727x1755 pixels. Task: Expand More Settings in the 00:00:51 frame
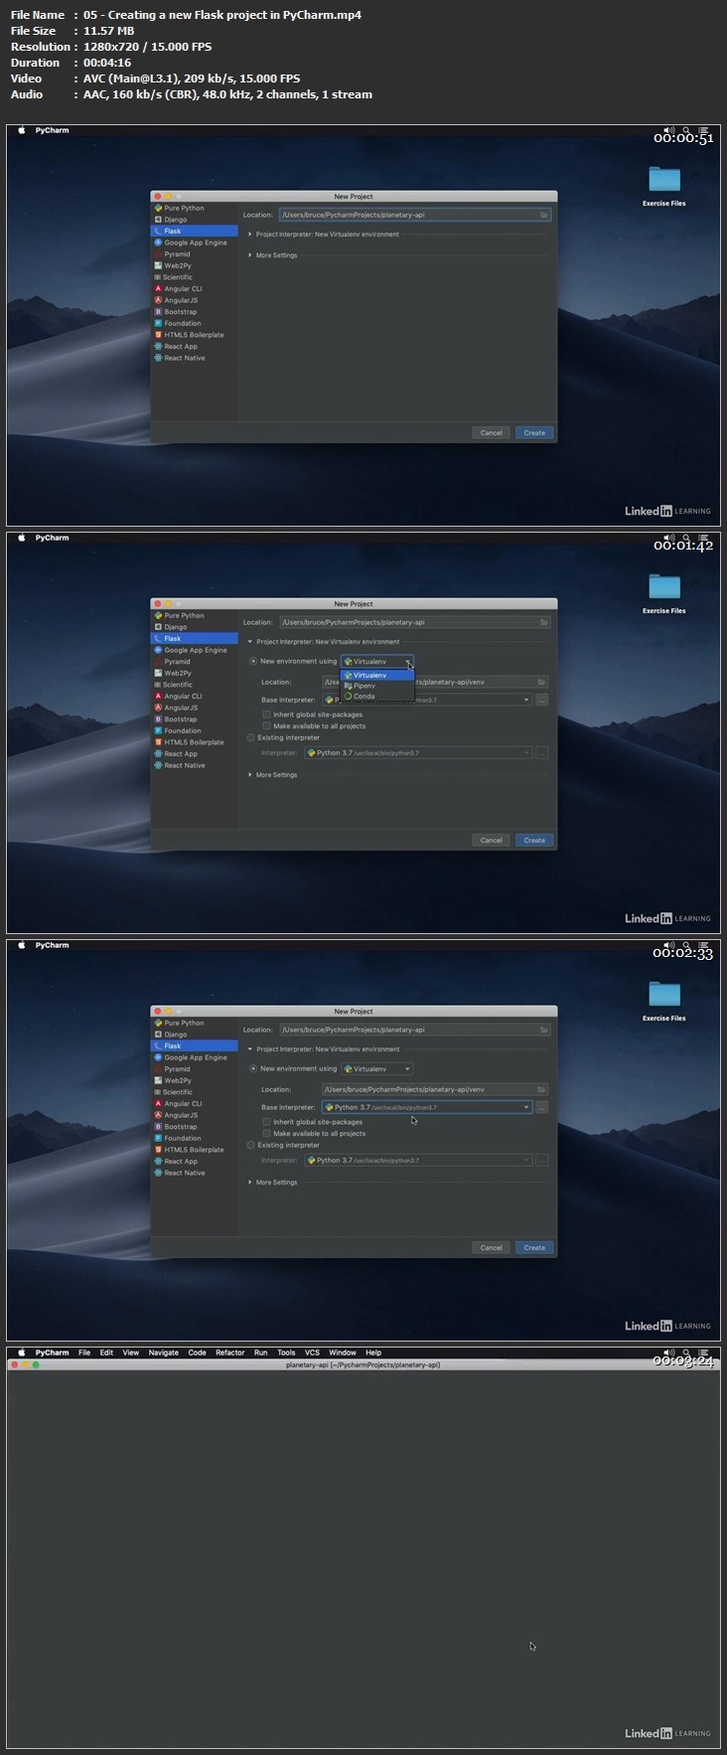tap(250, 255)
